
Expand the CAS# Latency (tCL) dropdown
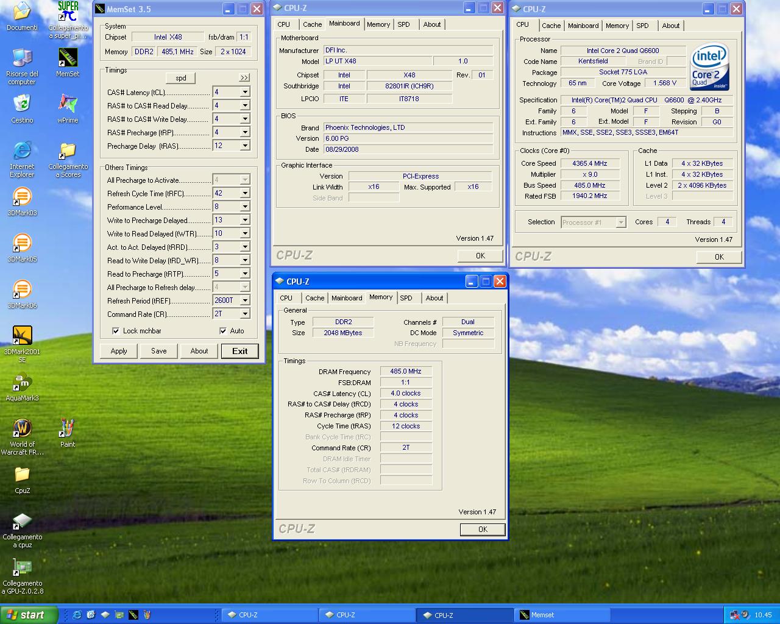tap(245, 92)
